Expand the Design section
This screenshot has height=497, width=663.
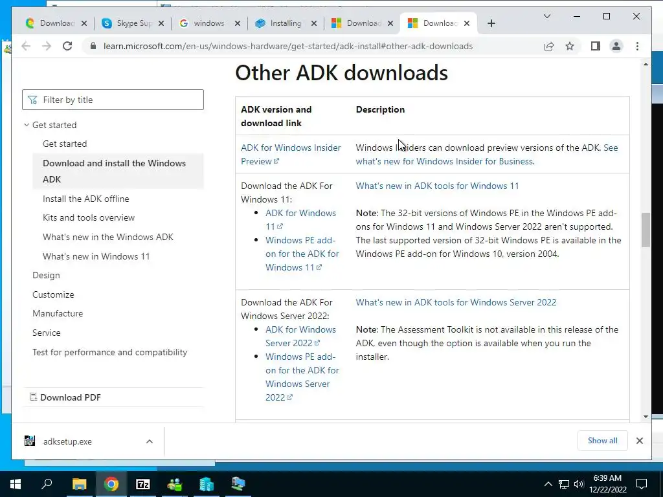46,275
